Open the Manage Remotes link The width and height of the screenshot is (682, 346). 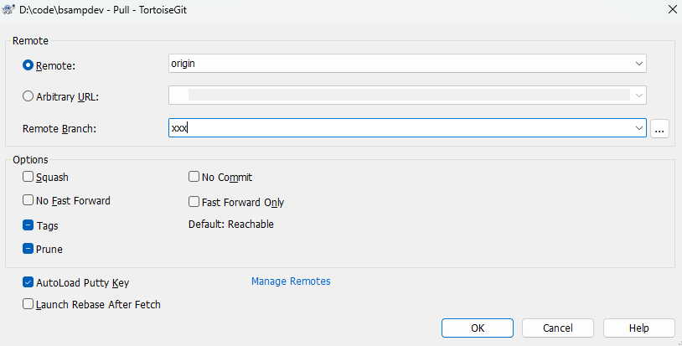[x=291, y=281]
